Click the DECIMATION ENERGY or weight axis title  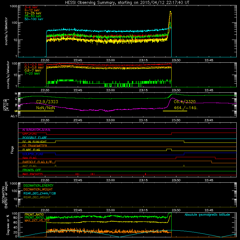click(x=4, y=195)
